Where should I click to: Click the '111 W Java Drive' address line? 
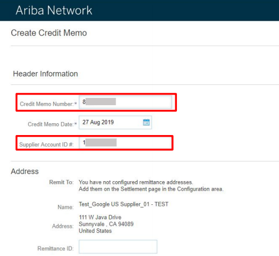[100, 217]
